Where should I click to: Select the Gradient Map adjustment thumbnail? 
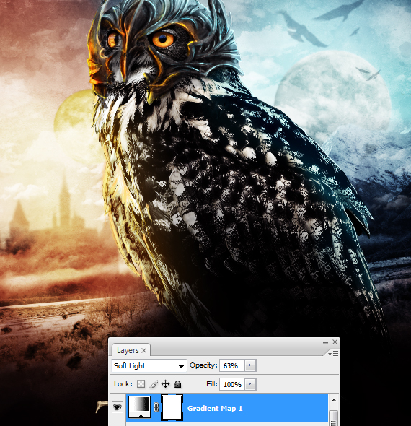coord(139,407)
